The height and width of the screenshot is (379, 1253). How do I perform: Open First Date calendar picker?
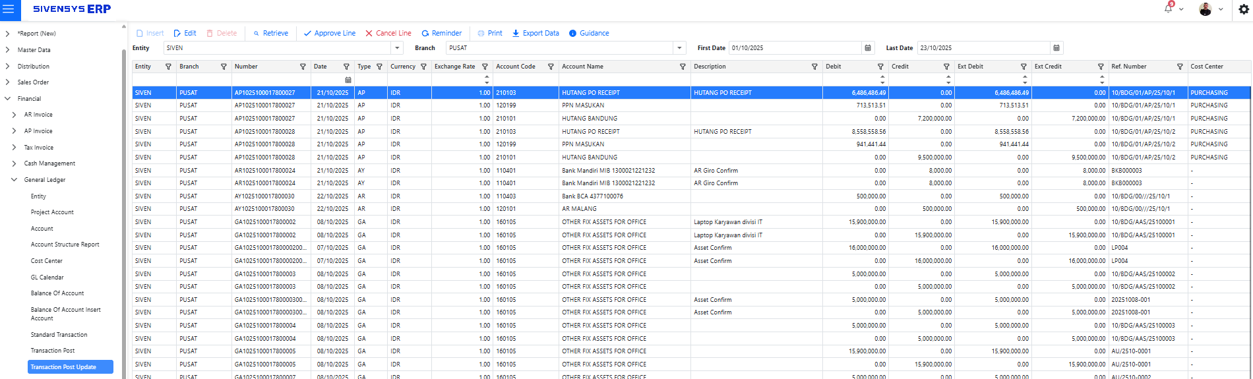coord(868,48)
